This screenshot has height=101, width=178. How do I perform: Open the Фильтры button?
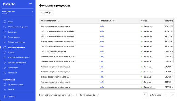[46, 13]
